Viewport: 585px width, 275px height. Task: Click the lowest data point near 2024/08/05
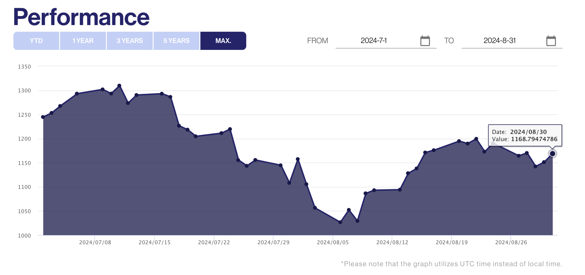340,221
